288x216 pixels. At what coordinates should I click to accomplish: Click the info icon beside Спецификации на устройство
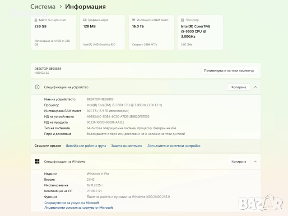click(37, 87)
